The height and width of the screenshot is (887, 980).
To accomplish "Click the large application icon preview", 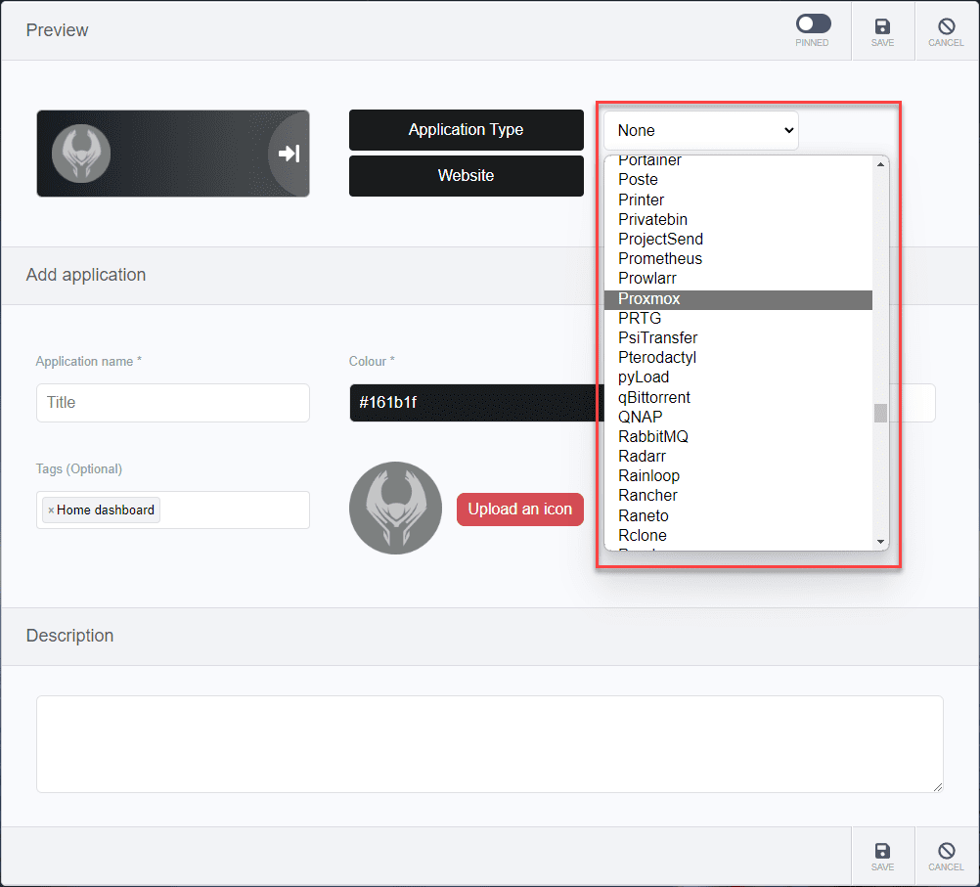I will 396,509.
